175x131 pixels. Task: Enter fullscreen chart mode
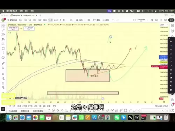click(x=161, y=20)
